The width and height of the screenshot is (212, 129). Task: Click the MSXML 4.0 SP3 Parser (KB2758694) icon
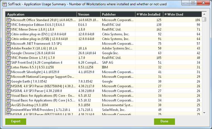[8, 86]
